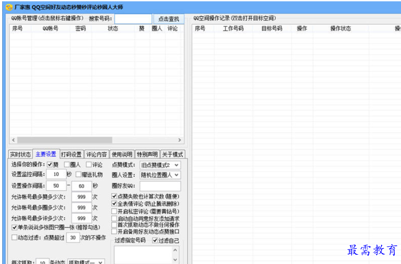Click account list scroll right arrow
This screenshot has width=401, height=264.
coord(180,140)
